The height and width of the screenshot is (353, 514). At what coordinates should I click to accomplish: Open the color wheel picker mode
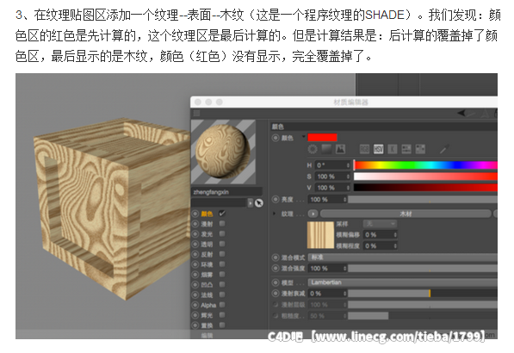tap(313, 150)
